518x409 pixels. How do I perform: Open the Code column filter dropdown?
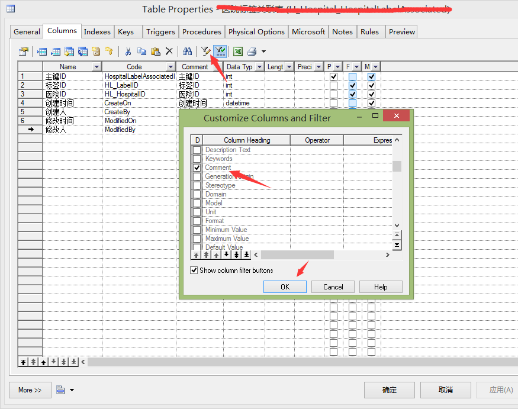(x=170, y=67)
